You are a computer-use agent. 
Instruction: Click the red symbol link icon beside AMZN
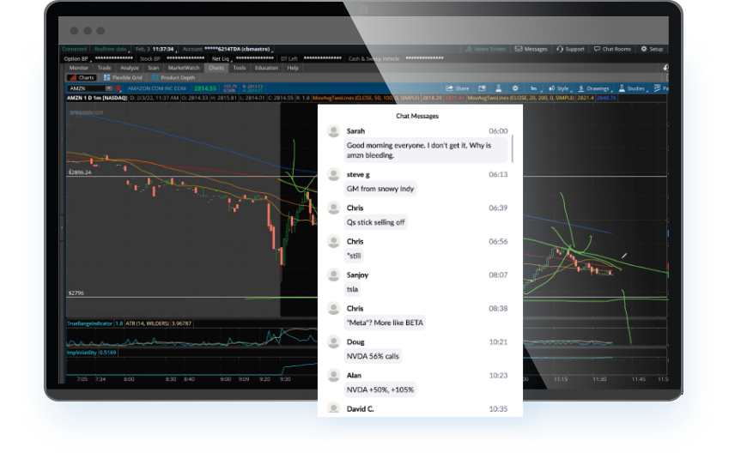point(118,88)
